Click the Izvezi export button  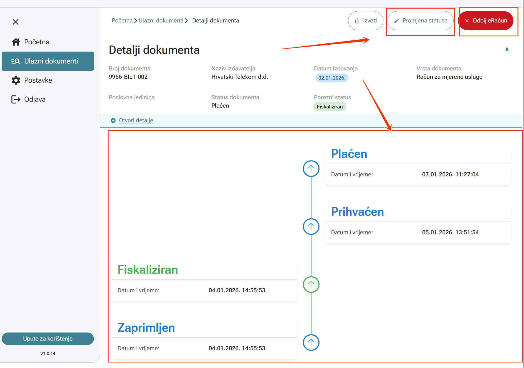(x=366, y=21)
